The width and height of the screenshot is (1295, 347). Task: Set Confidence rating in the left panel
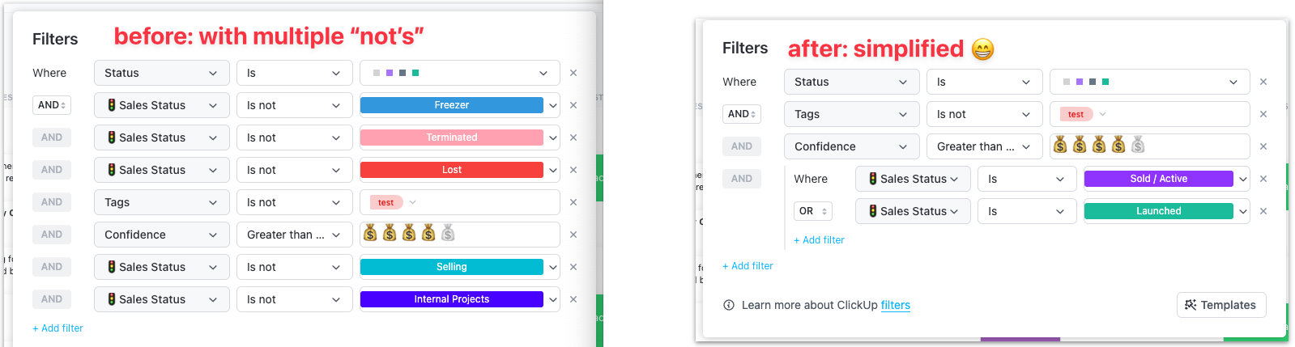coord(460,235)
